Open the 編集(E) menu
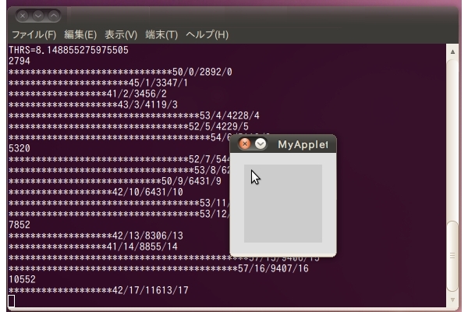Screen dimensions: 468x312 click(80, 35)
